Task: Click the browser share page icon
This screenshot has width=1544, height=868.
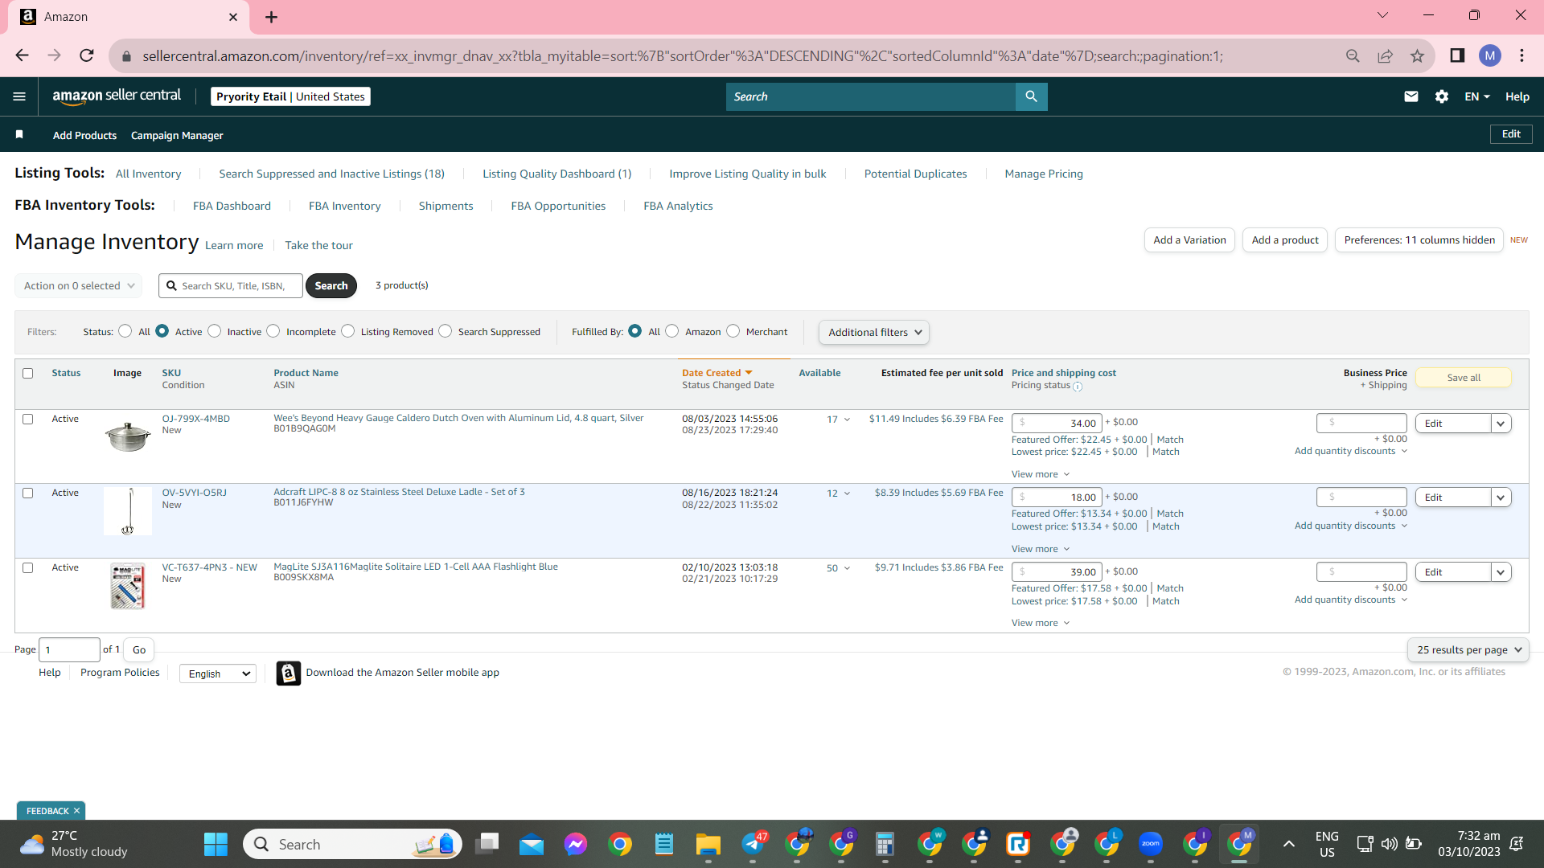Action: click(1385, 55)
